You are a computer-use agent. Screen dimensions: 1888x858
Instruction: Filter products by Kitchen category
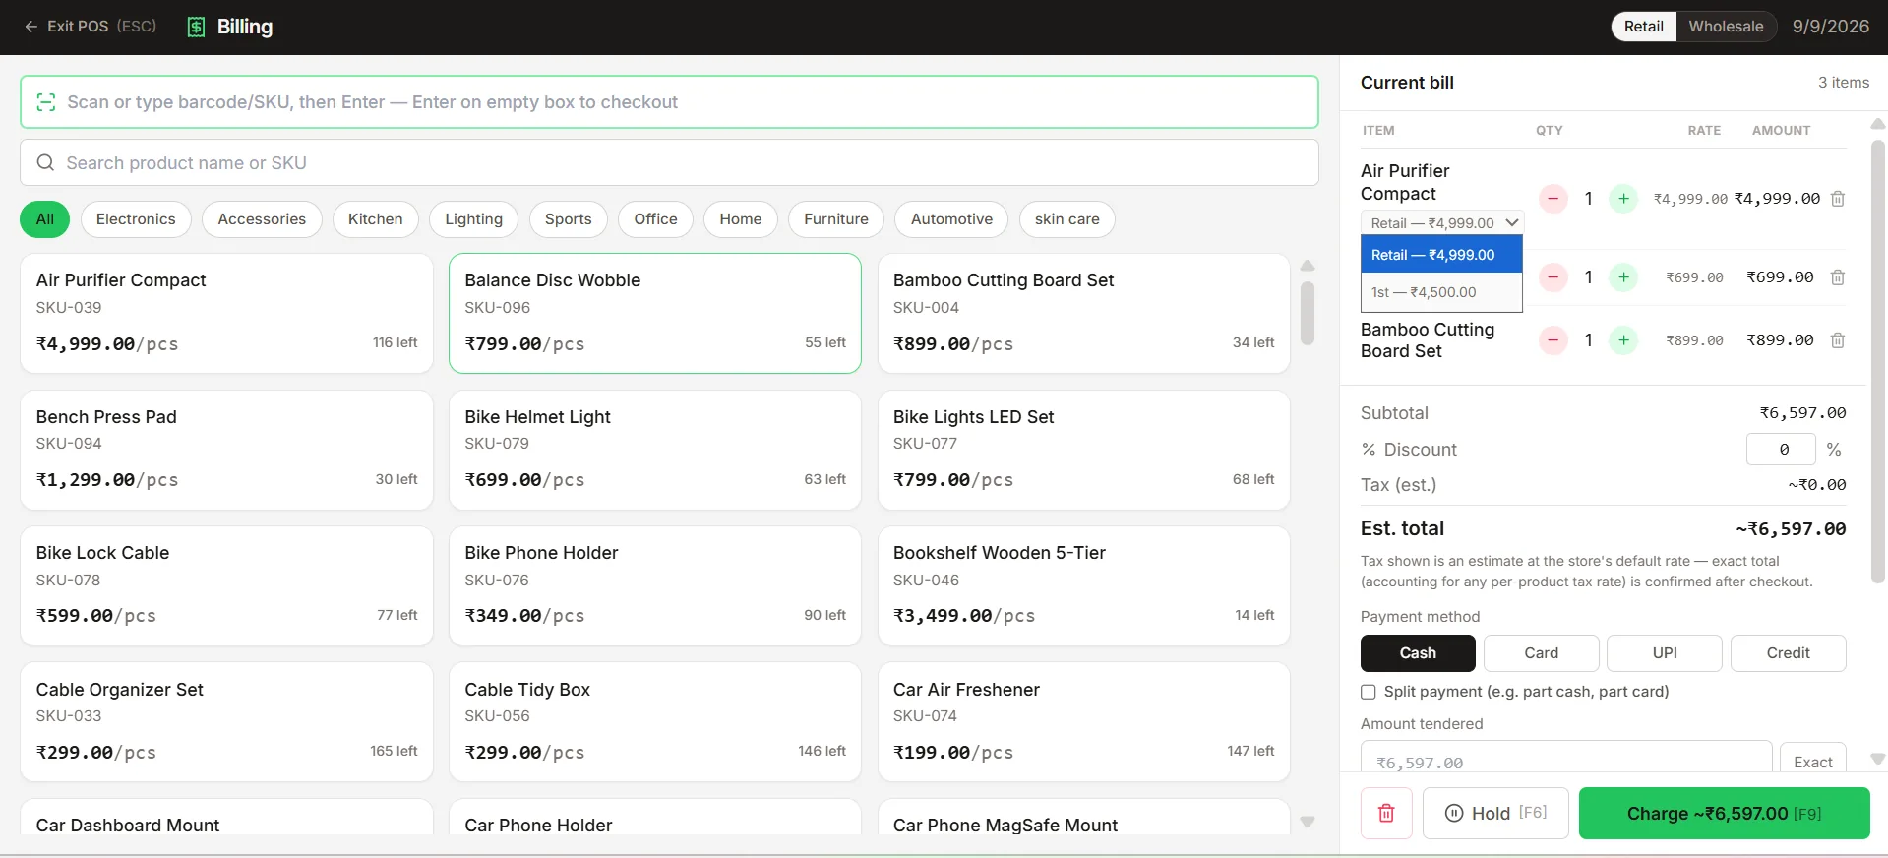375,219
